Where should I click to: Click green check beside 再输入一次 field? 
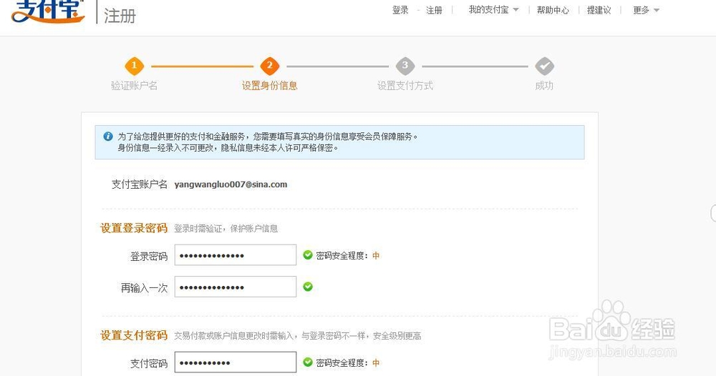point(308,287)
